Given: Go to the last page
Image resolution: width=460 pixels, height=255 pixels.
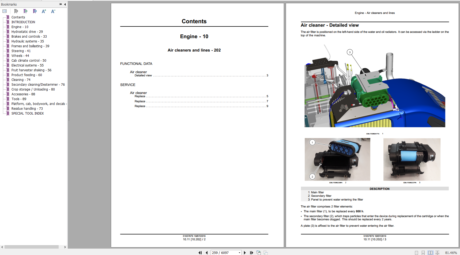Looking at the screenshot, I should (251, 253).
